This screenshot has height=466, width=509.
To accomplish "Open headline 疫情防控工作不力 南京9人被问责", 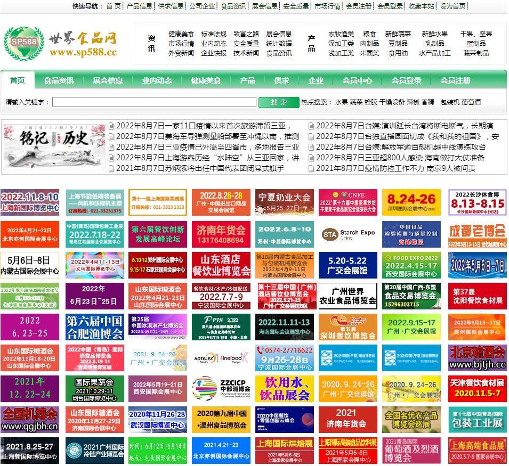I will click(x=395, y=169).
